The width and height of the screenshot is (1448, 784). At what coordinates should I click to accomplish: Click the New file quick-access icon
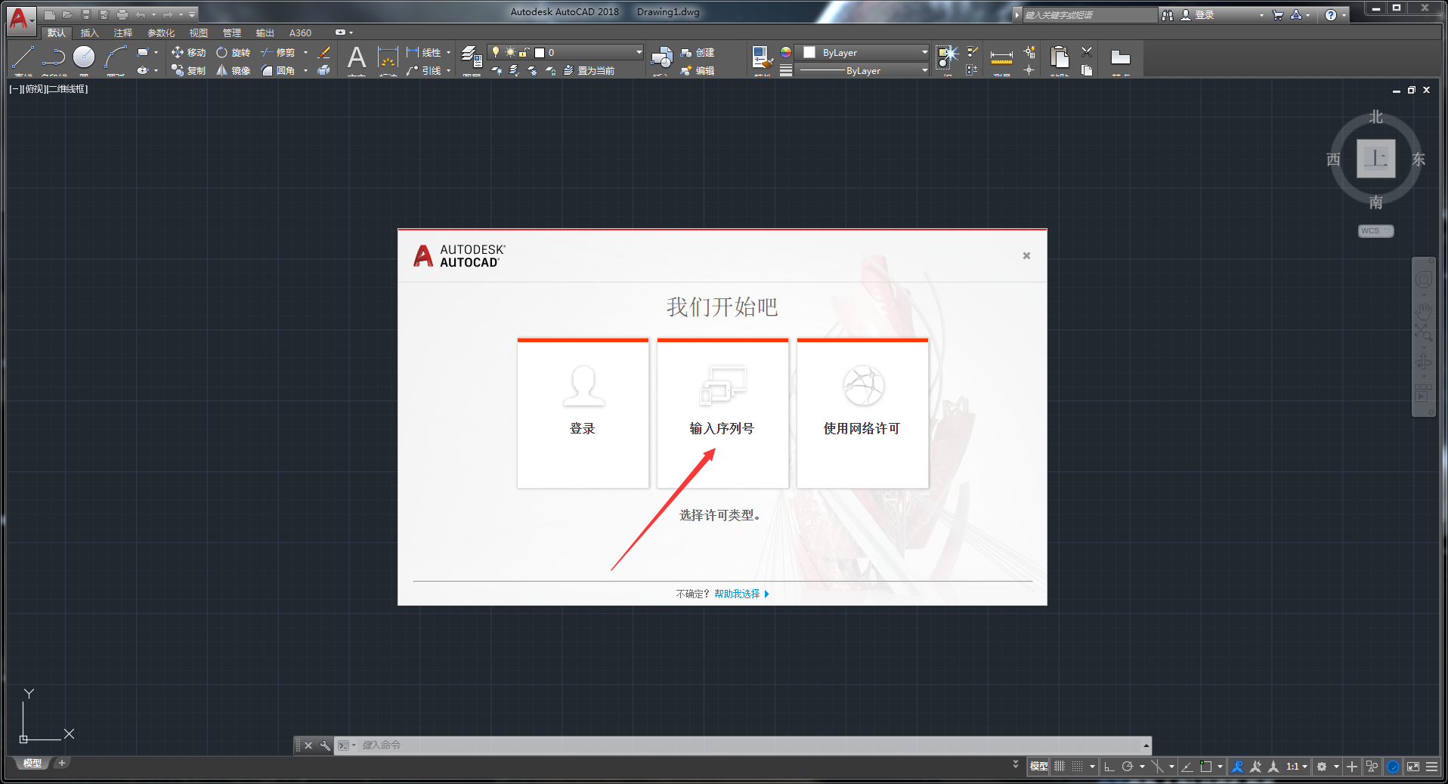pyautogui.click(x=49, y=14)
